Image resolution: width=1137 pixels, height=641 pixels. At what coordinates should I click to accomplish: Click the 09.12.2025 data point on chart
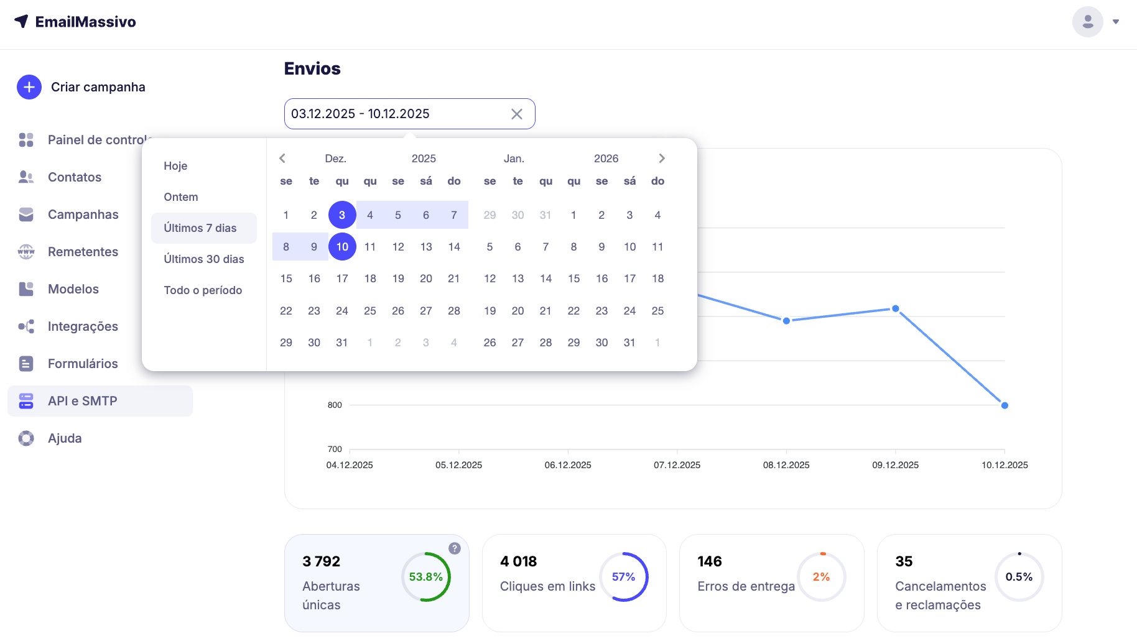pyautogui.click(x=896, y=308)
